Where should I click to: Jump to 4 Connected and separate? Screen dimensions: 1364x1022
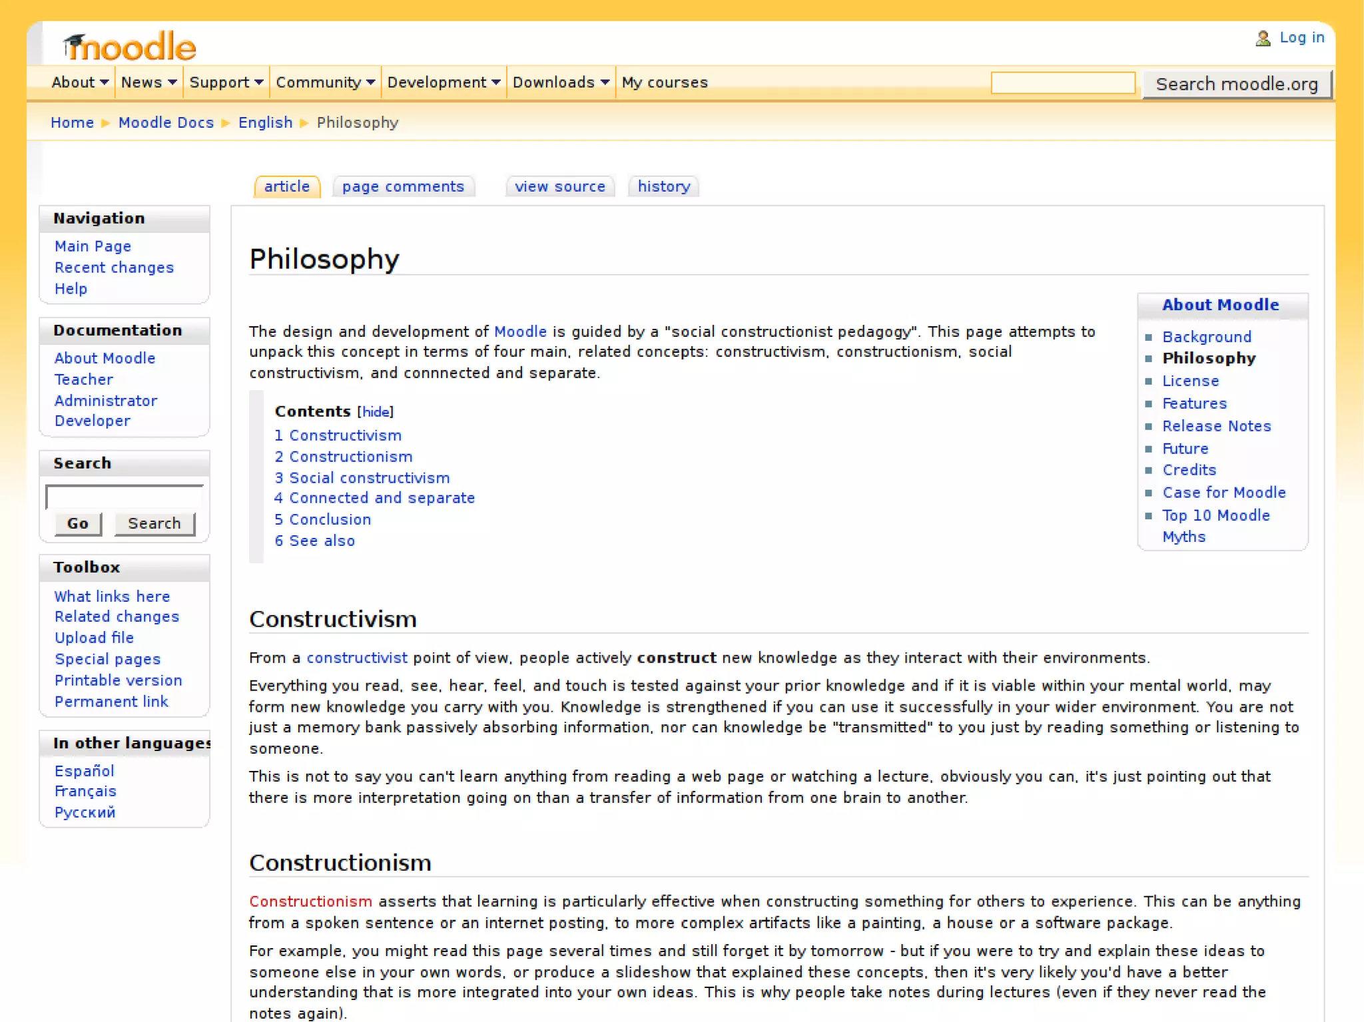(374, 498)
